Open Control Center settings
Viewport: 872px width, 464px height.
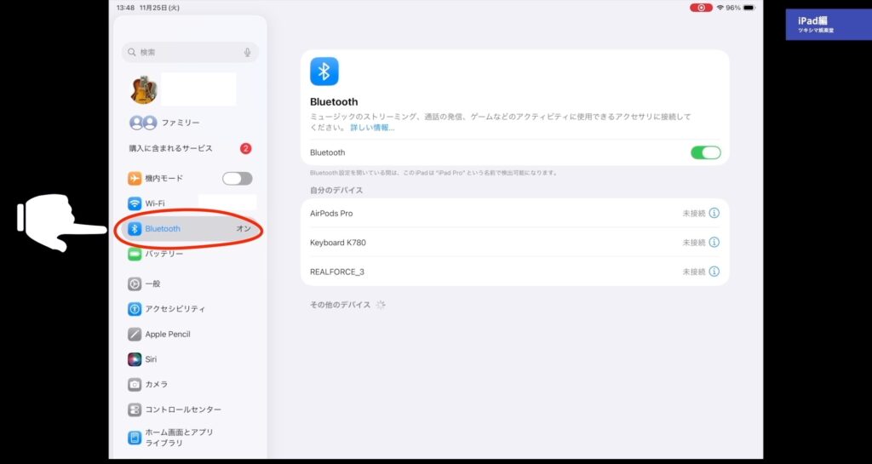click(182, 410)
